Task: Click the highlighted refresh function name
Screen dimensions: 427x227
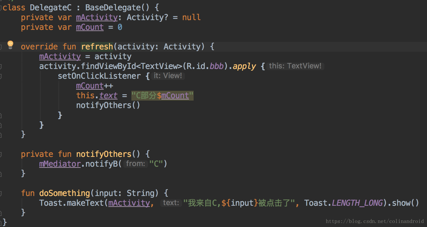Action: point(97,47)
